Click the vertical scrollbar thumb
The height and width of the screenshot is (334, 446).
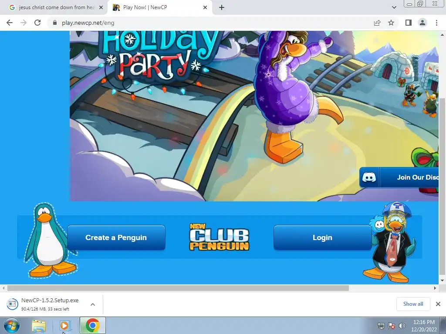coord(442,186)
